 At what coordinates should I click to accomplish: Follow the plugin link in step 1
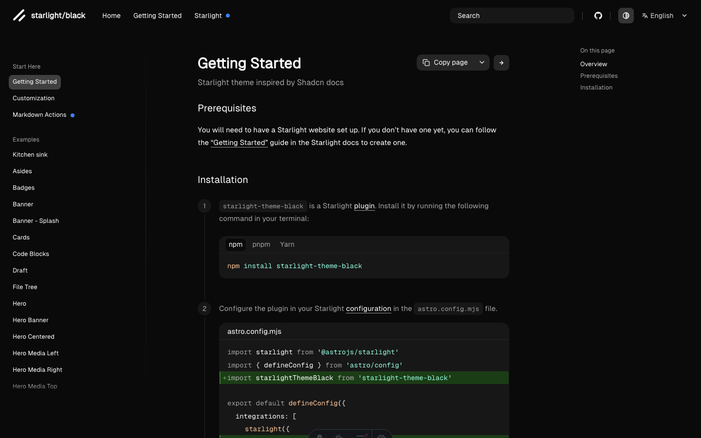point(364,206)
